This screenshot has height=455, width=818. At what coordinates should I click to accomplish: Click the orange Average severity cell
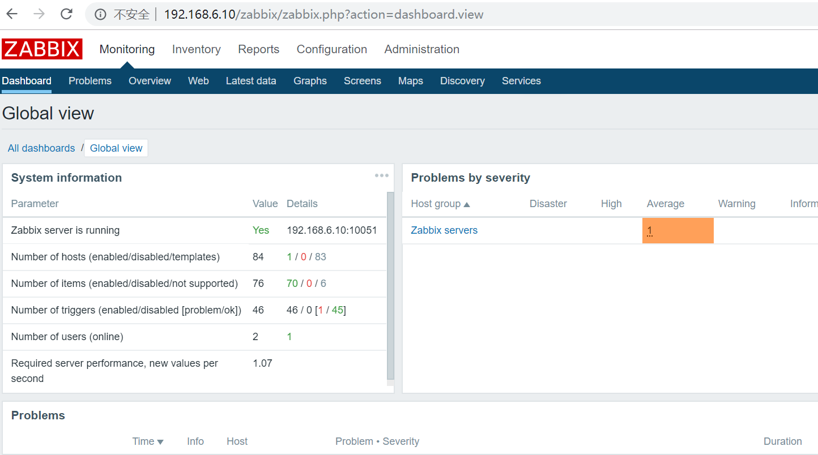(x=678, y=230)
